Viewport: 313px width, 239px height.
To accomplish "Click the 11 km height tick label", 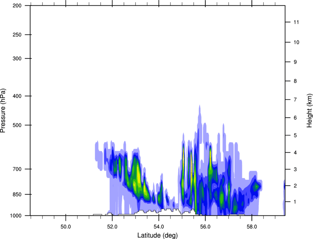I will pyautogui.click(x=296, y=22).
